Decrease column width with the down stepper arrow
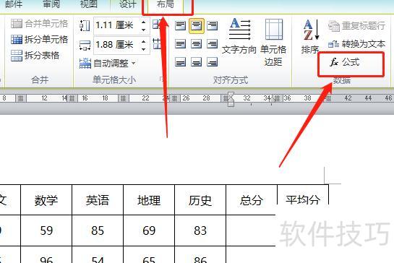The height and width of the screenshot is (263, 394). 143,49
